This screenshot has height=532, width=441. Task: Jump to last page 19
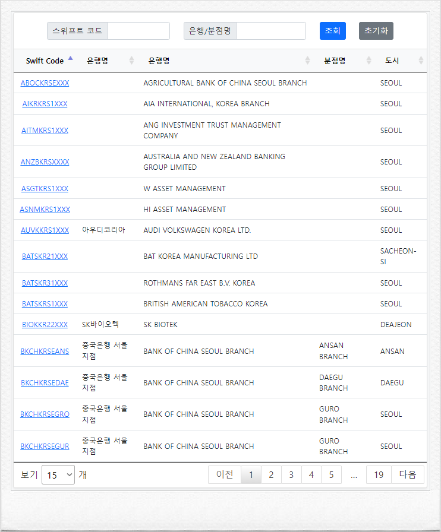[379, 474]
